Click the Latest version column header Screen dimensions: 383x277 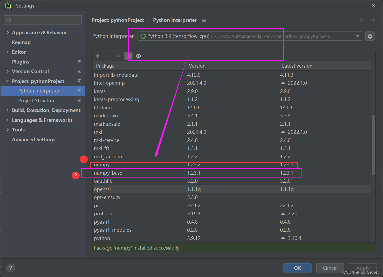[x=325, y=66]
